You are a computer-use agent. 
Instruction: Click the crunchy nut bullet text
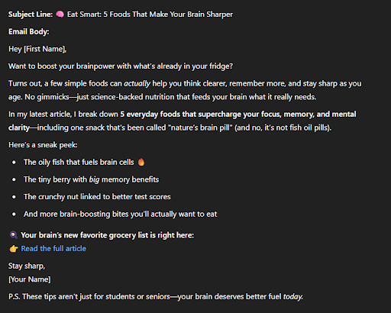97,197
